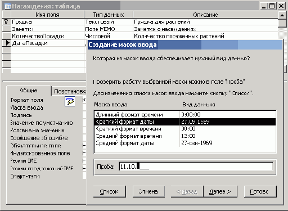Click the Список button

click(110, 191)
